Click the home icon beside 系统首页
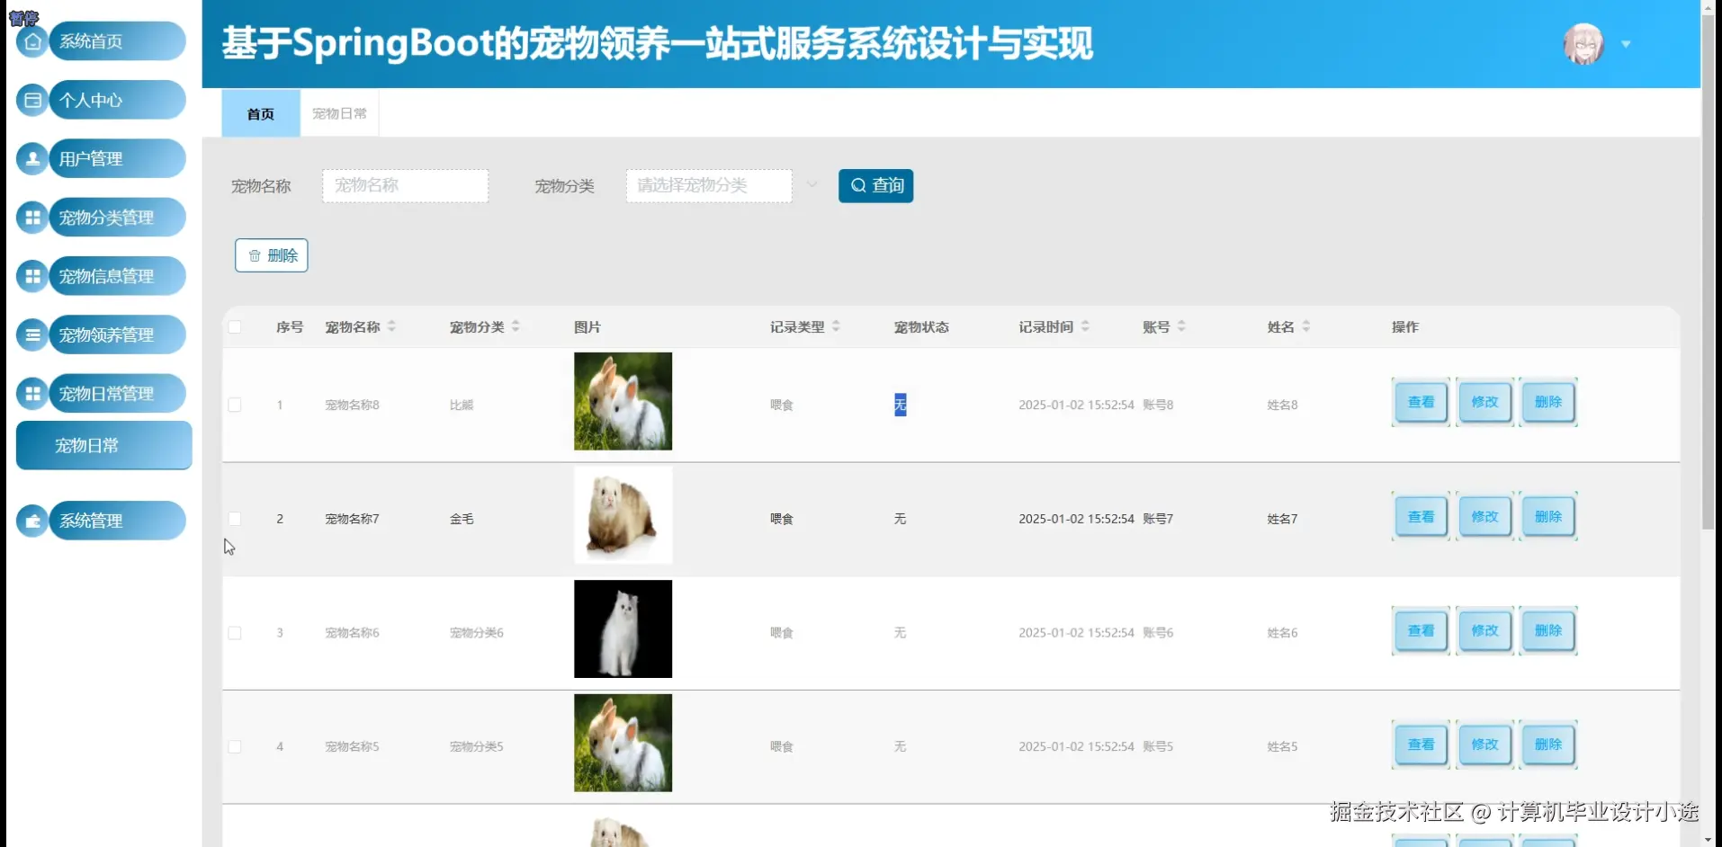Screen dimensions: 1722x847 [33, 41]
